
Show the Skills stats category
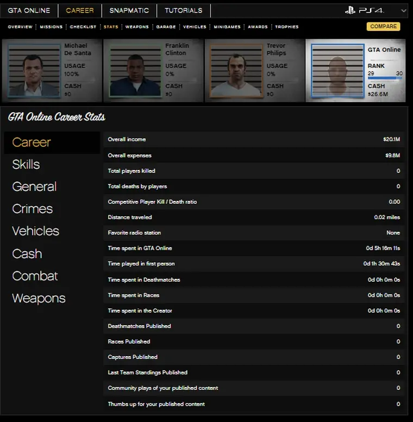click(x=26, y=164)
